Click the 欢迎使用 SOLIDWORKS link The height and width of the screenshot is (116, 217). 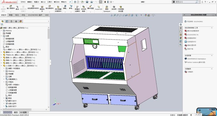(x=195, y=22)
